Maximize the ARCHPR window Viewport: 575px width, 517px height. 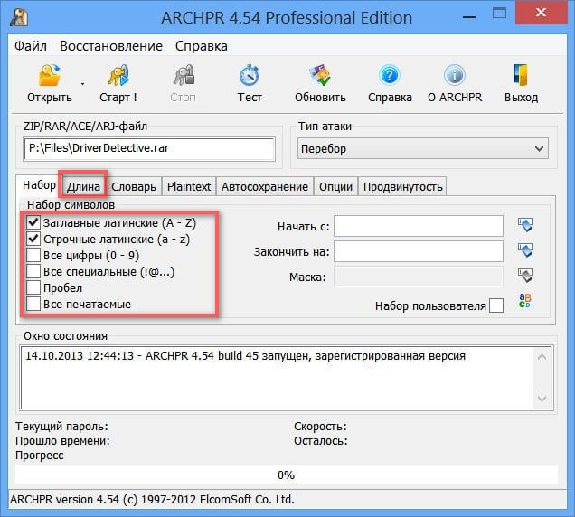499,14
